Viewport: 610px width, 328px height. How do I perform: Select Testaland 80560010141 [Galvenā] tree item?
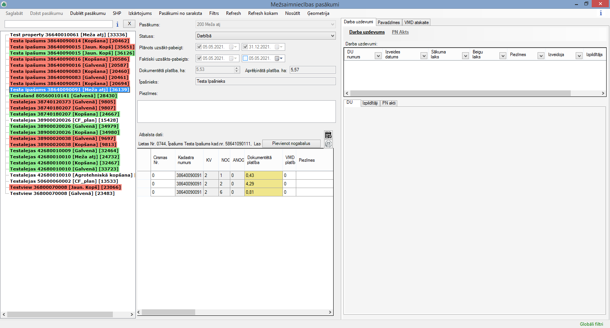pyautogui.click(x=63, y=96)
